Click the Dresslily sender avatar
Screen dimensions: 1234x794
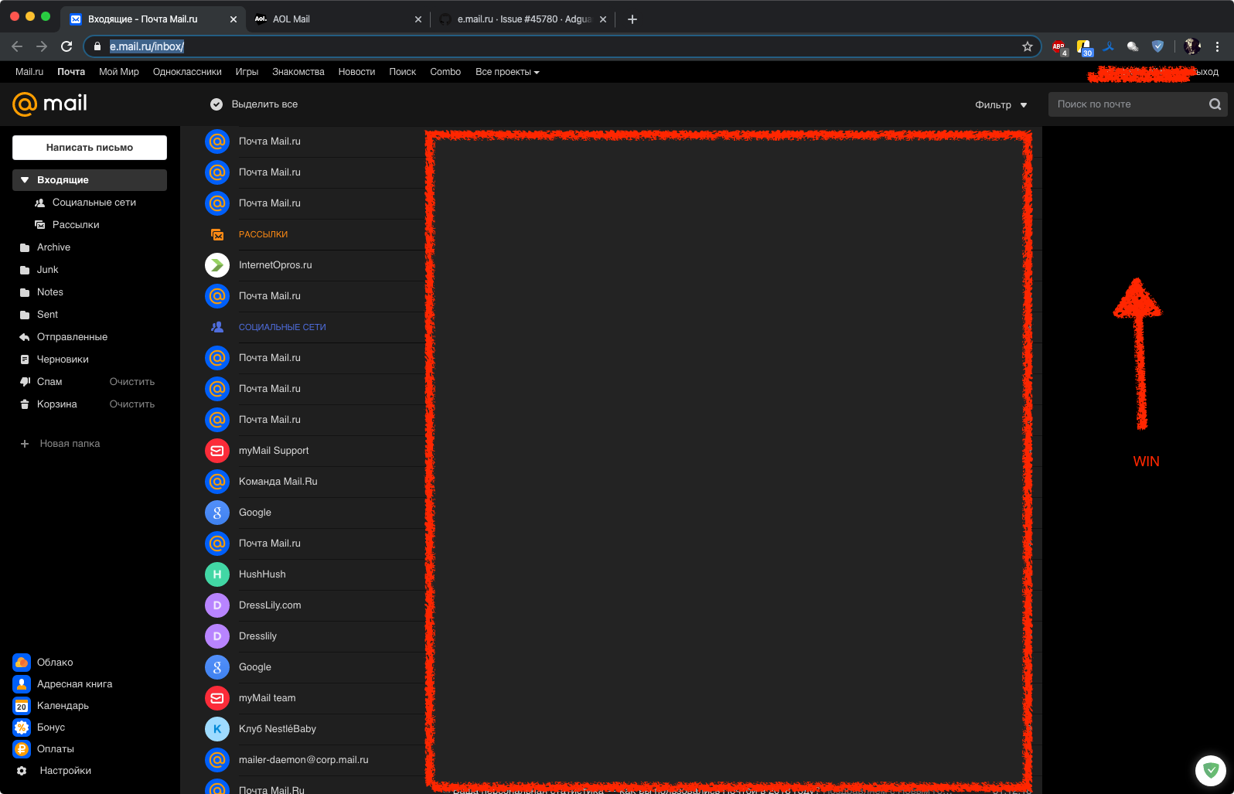(x=217, y=636)
